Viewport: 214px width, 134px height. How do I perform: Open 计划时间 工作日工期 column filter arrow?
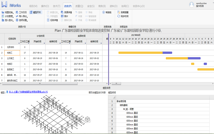[x=29, y=43]
